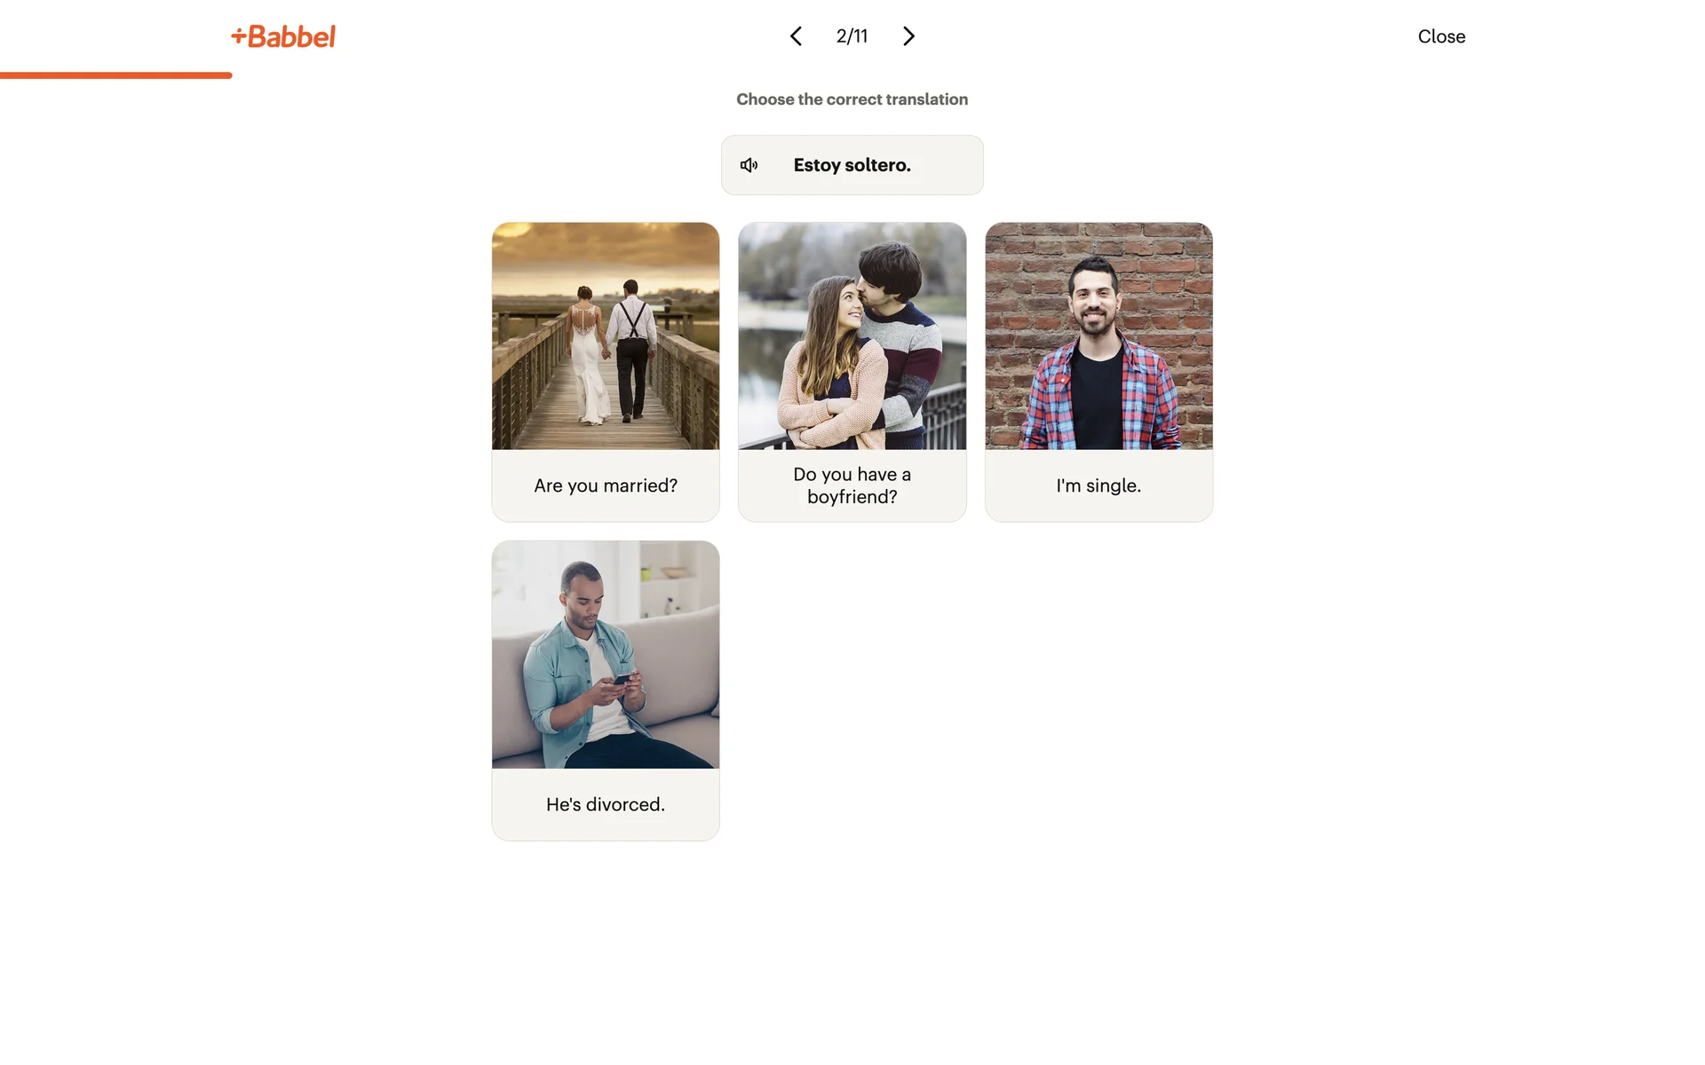
Task: Select the kissing couple photo
Action: [x=852, y=336]
